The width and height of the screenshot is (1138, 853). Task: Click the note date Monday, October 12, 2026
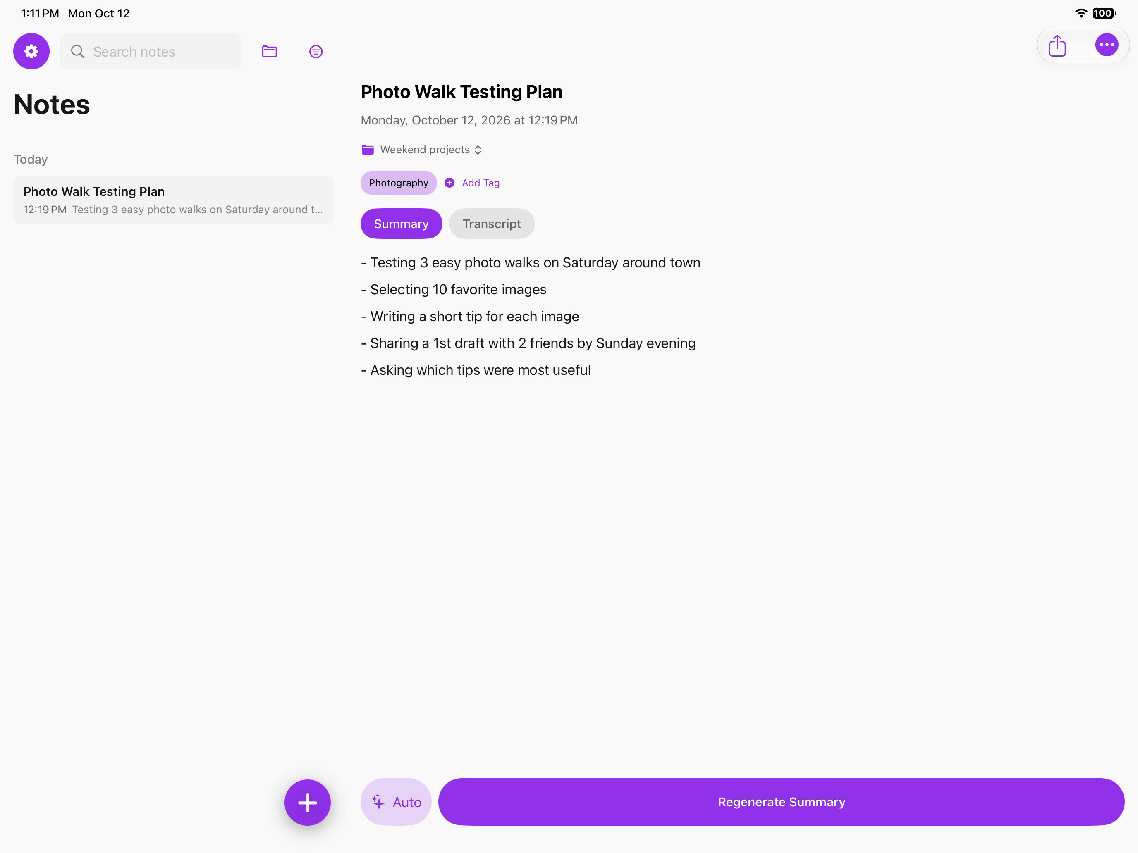click(x=469, y=120)
